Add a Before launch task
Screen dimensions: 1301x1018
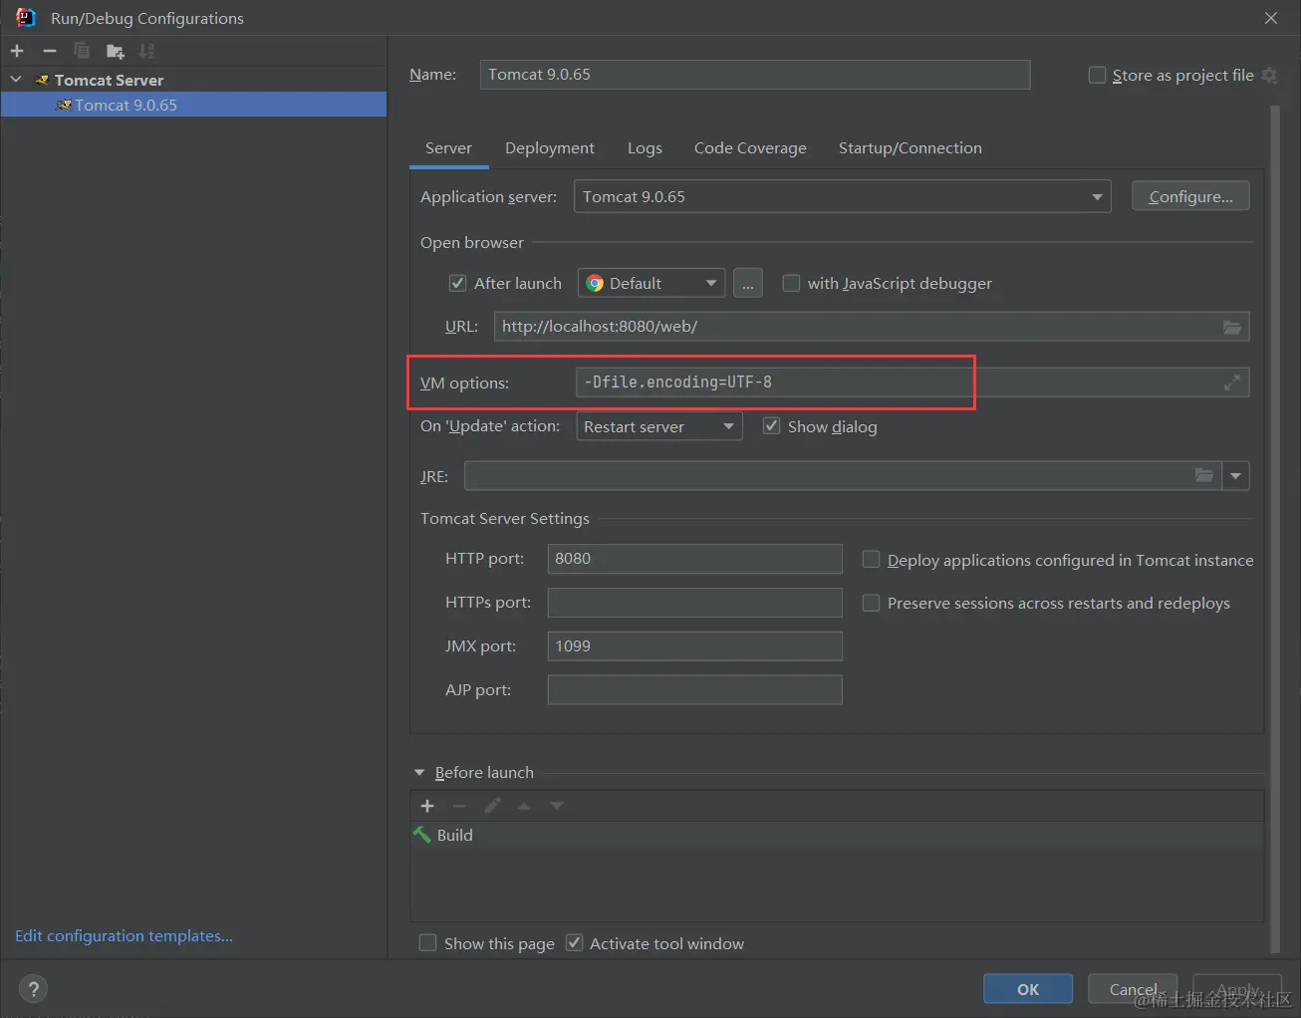(x=427, y=806)
